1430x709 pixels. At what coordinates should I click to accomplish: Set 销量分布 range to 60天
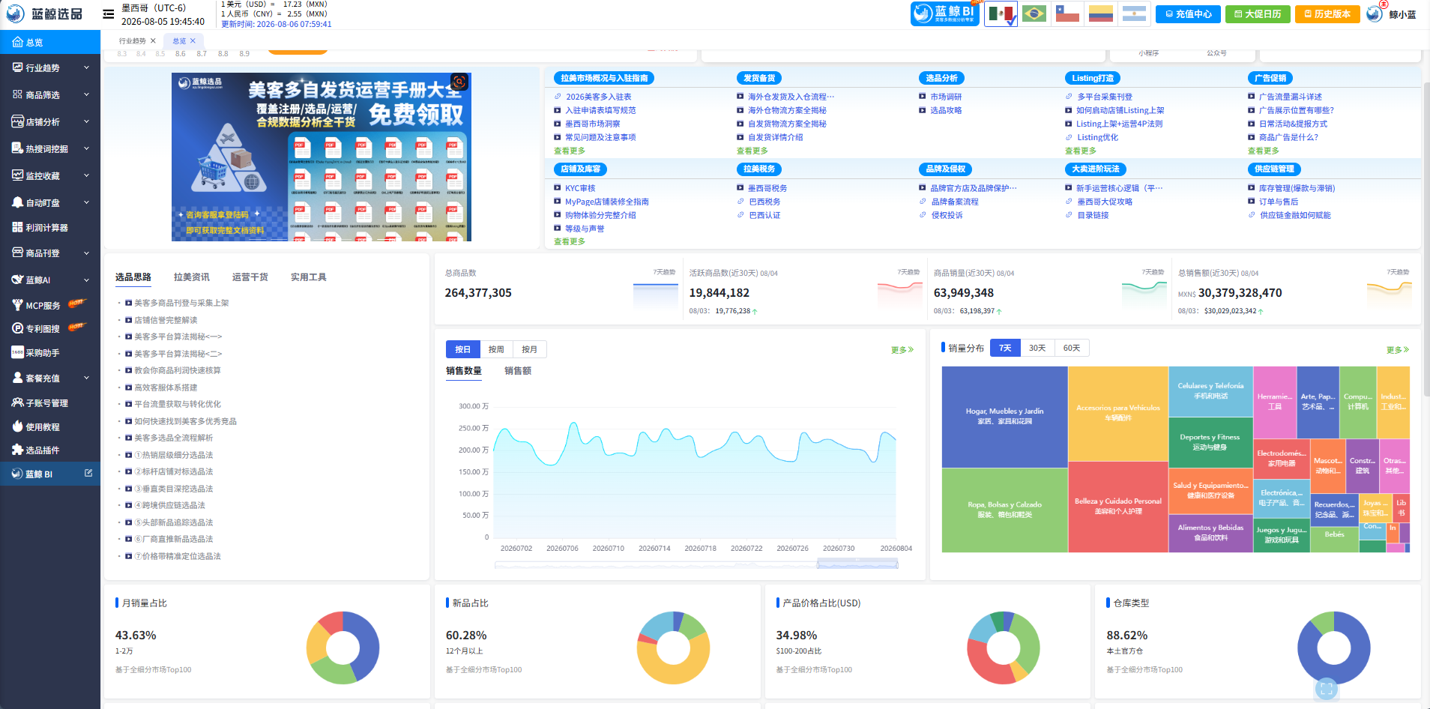tap(1072, 348)
